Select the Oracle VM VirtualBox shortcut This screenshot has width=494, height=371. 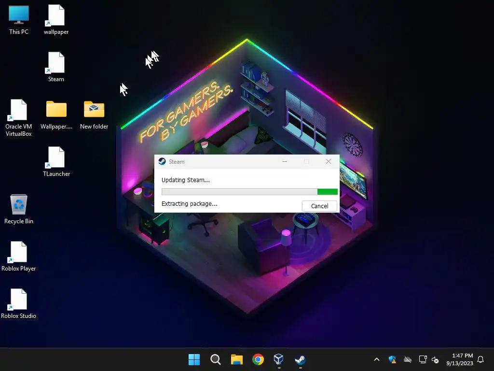(x=19, y=118)
